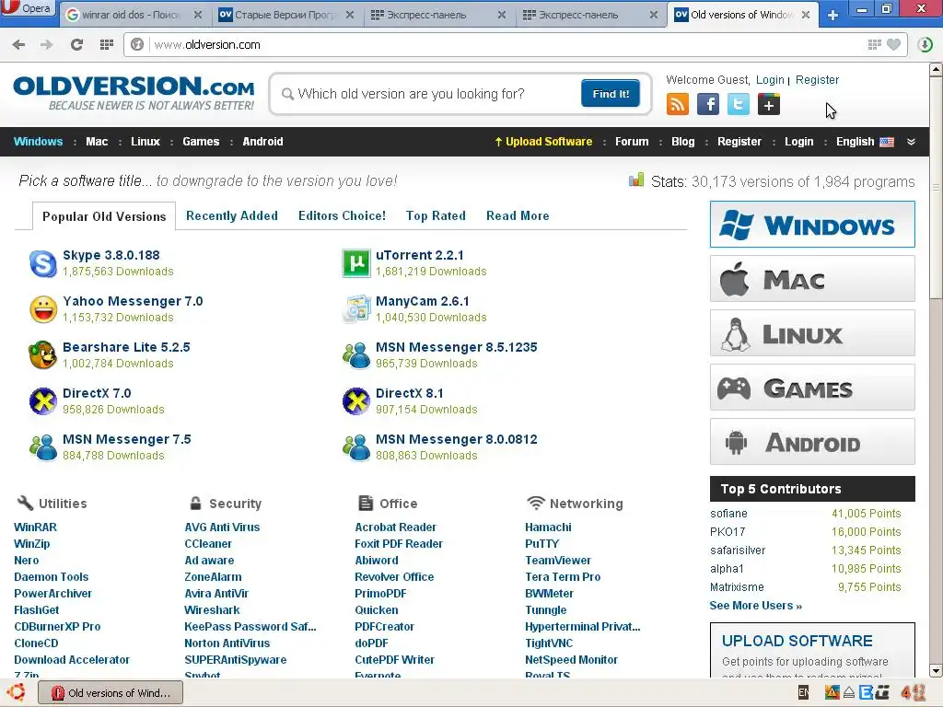Click the page vertical scrollbar down arrow

(x=936, y=670)
